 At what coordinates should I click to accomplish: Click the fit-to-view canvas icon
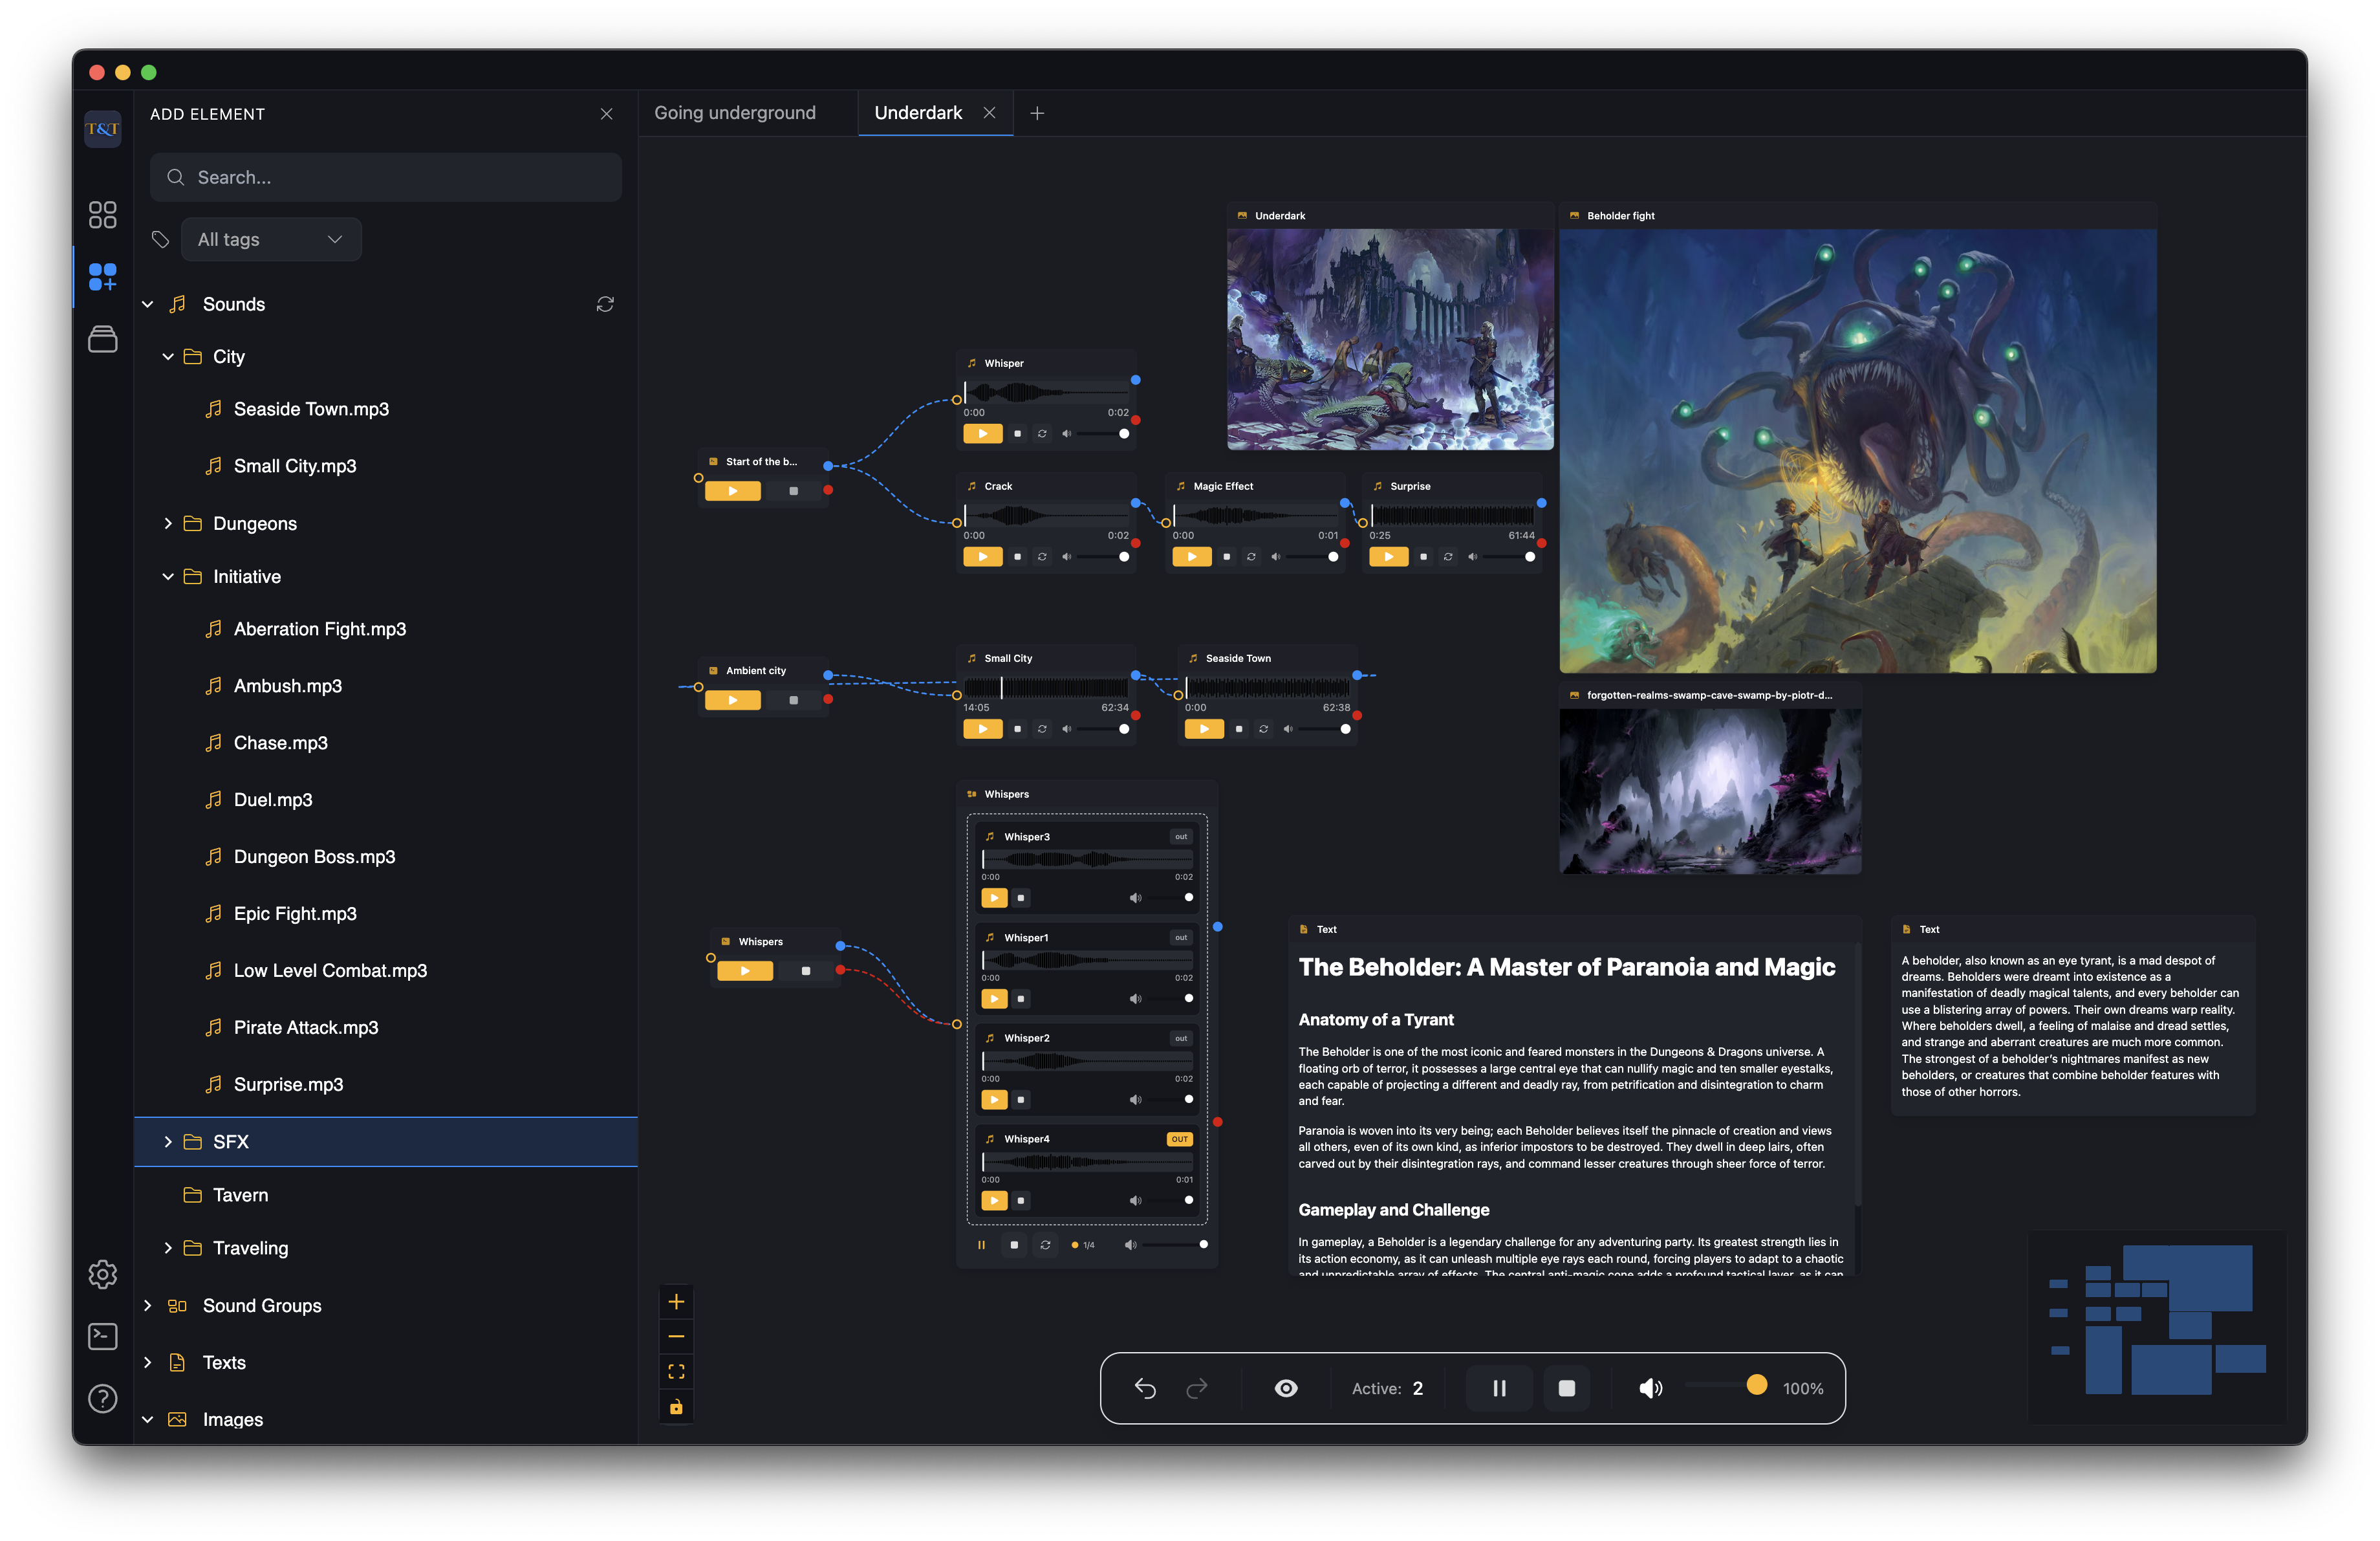click(676, 1371)
